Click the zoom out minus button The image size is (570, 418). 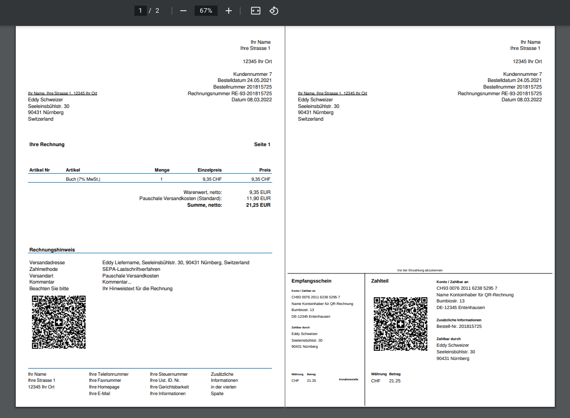(183, 11)
